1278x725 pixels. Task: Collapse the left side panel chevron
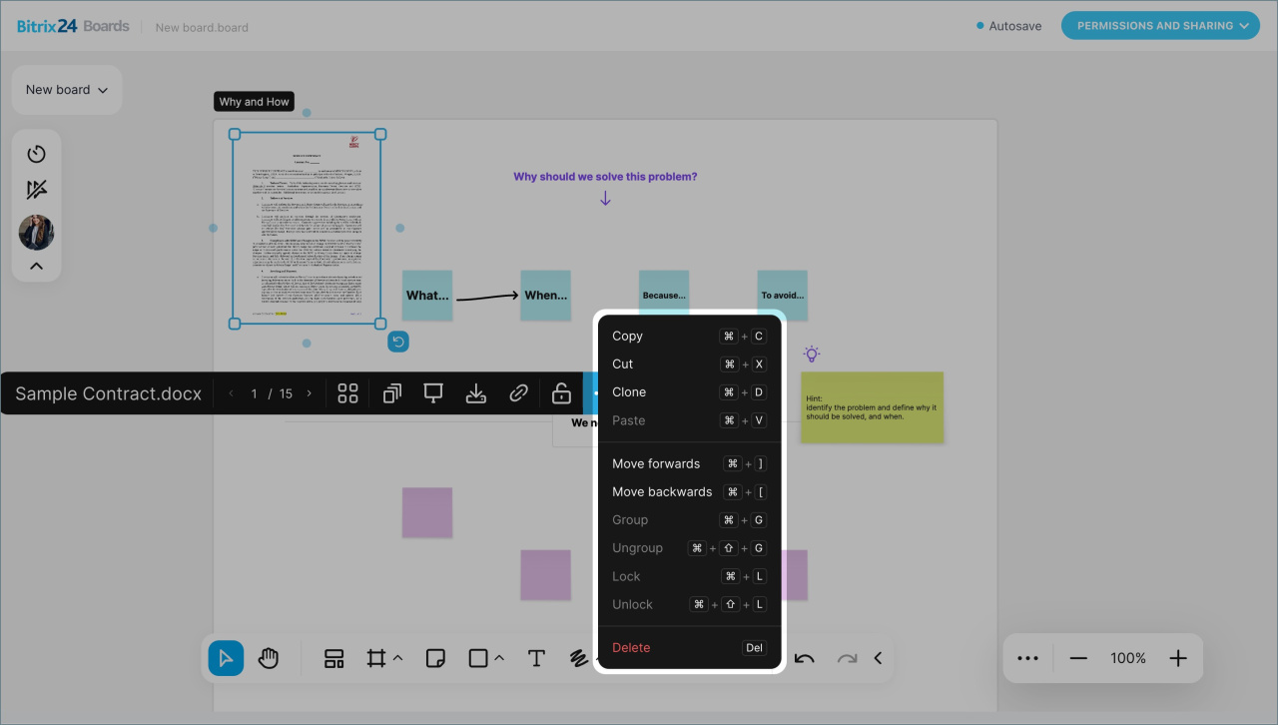click(x=37, y=266)
